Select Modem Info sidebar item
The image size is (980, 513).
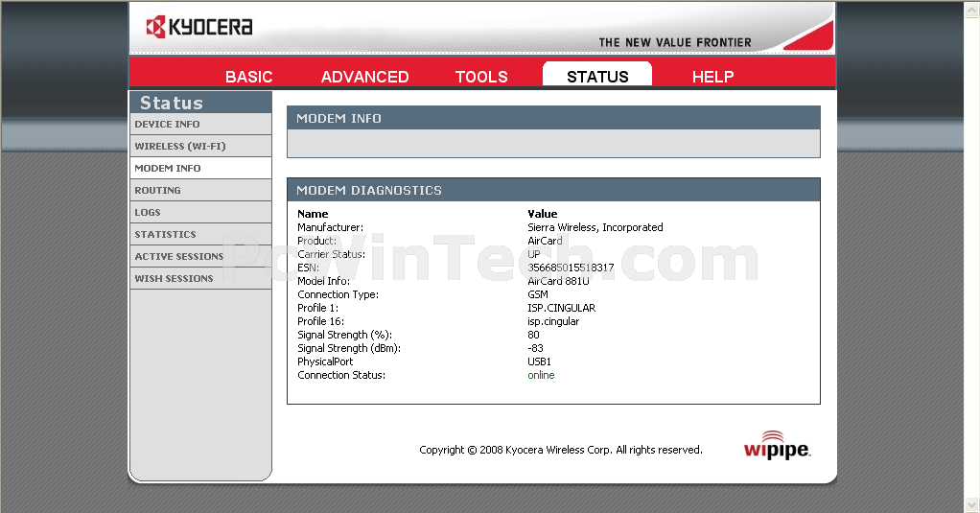200,168
